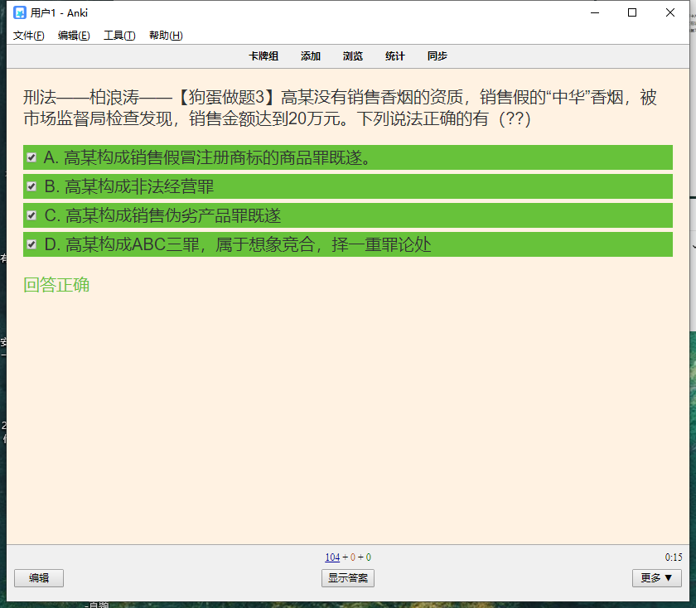The image size is (696, 608).
Task: Click 同步 to sync collection
Action: click(x=437, y=56)
